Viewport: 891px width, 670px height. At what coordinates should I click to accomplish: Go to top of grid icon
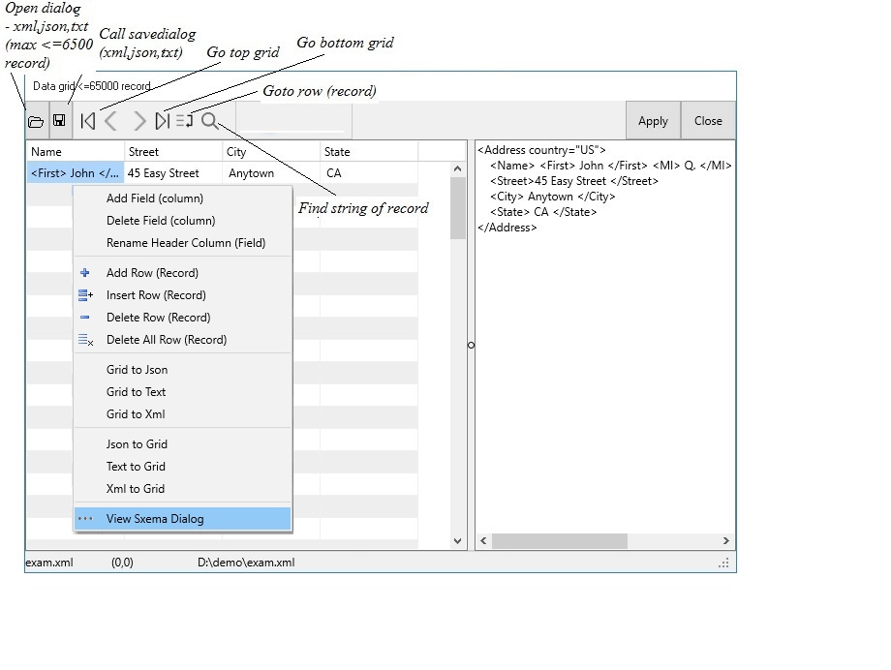pyautogui.click(x=88, y=121)
